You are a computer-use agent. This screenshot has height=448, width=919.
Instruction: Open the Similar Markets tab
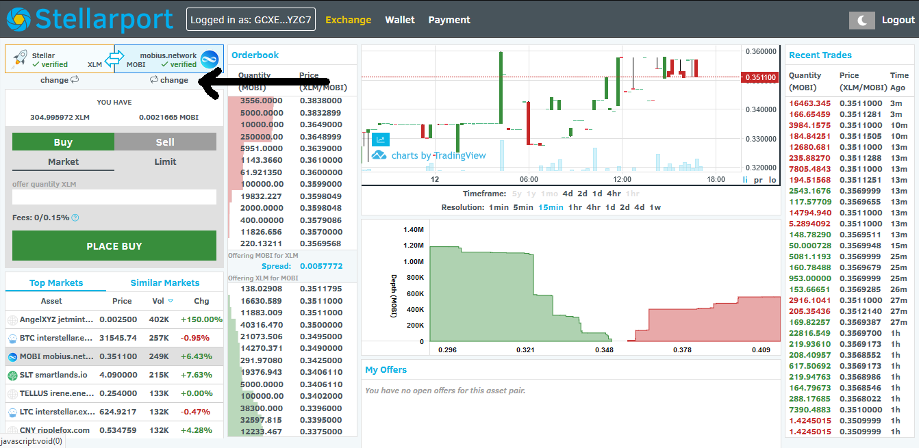(x=165, y=282)
